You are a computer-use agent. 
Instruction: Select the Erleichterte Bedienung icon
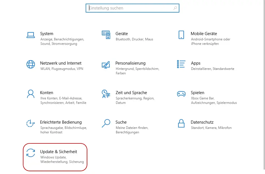pos(31,123)
